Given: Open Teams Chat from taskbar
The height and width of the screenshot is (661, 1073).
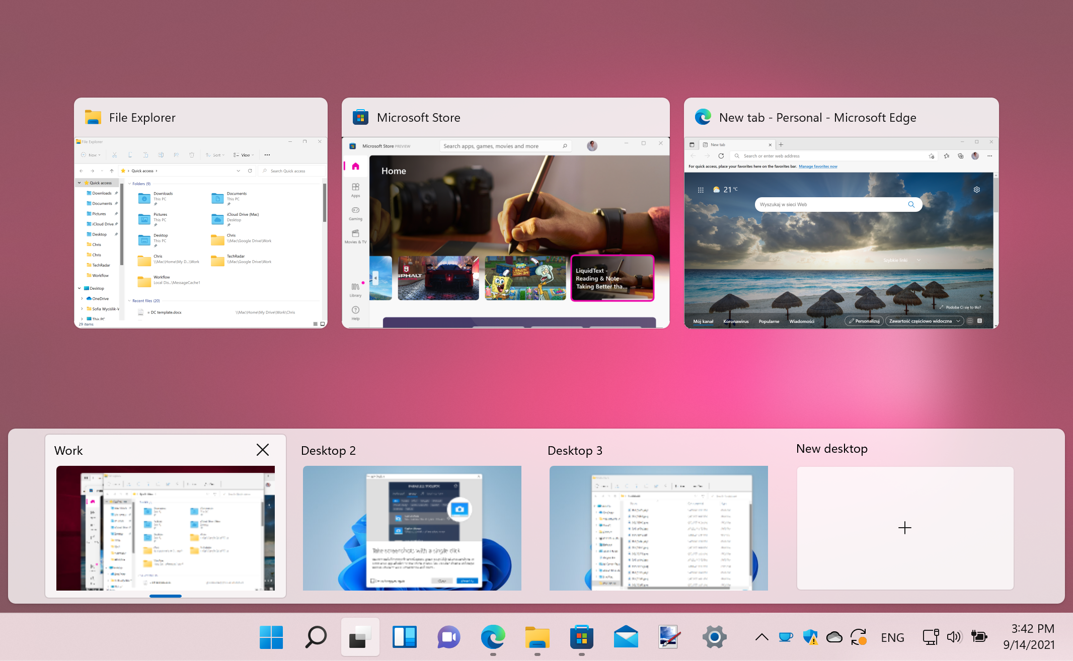Looking at the screenshot, I should [x=448, y=637].
